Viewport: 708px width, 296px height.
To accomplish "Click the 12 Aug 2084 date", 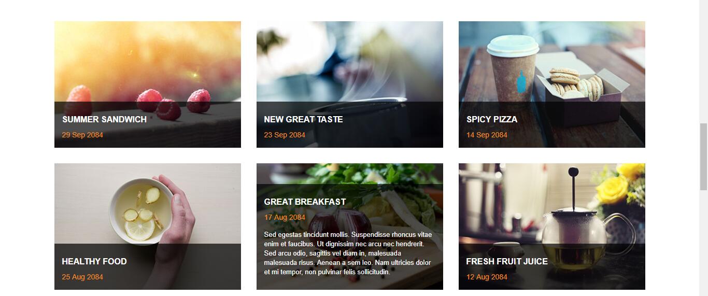I will (487, 277).
